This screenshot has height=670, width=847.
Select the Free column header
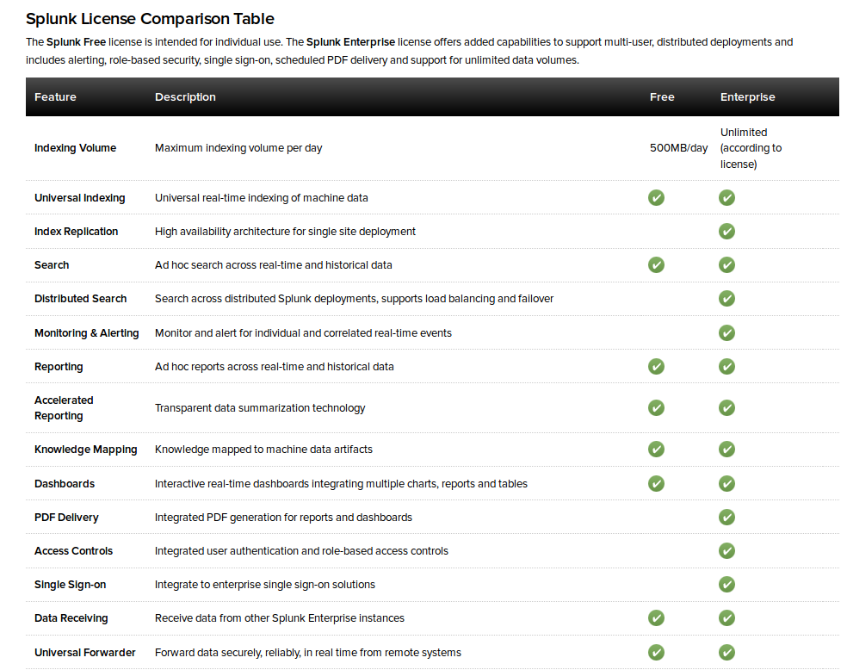click(662, 96)
